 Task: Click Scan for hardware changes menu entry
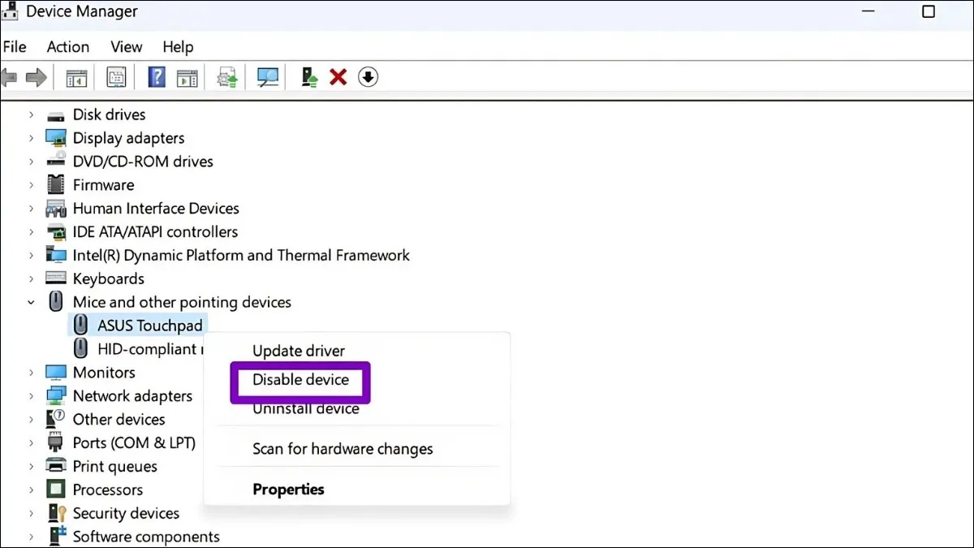coord(343,449)
